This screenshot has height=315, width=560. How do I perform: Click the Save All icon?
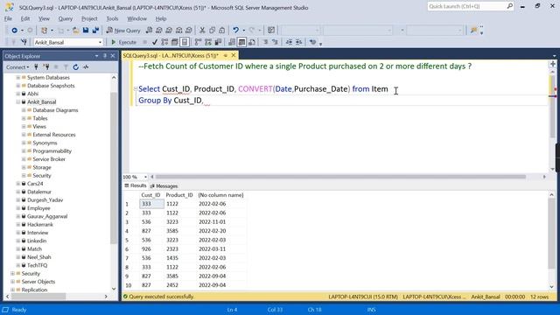[x=95, y=31]
